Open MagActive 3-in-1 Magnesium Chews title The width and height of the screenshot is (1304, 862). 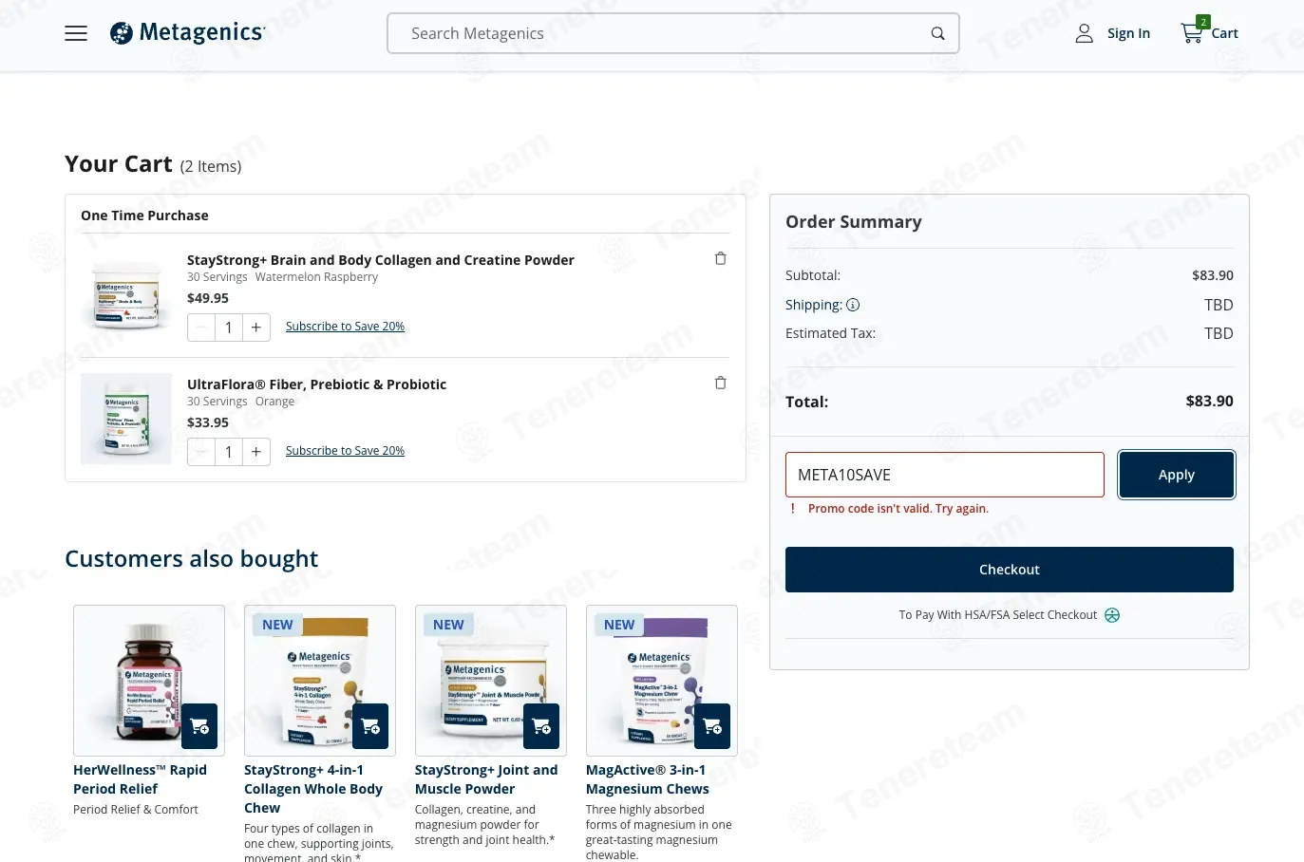[648, 779]
